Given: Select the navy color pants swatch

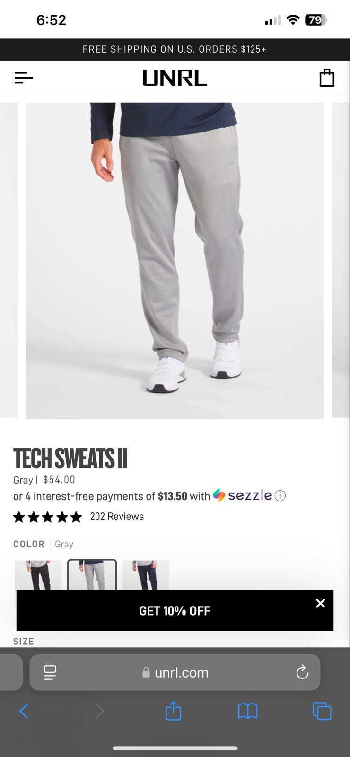Looking at the screenshot, I should point(146,575).
